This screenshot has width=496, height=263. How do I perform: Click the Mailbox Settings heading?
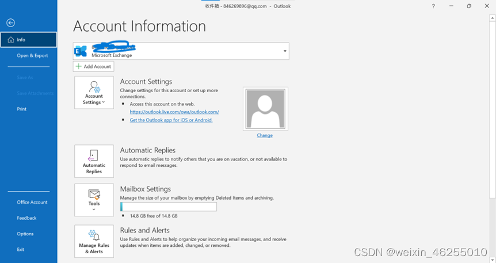click(x=146, y=189)
